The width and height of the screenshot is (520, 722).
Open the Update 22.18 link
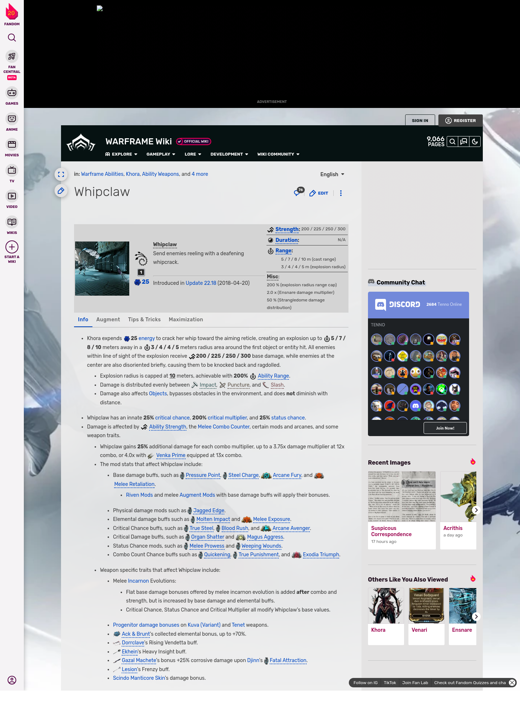201,283
